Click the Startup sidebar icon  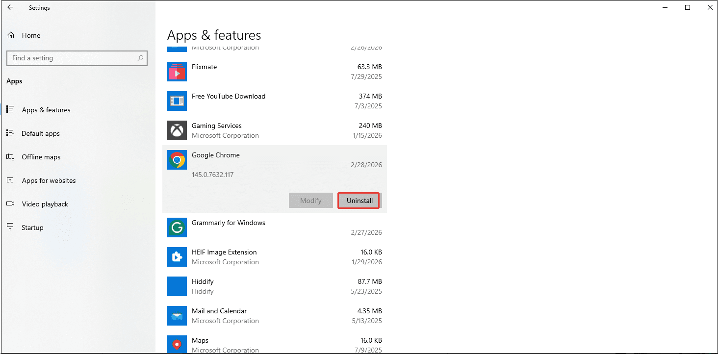(11, 227)
